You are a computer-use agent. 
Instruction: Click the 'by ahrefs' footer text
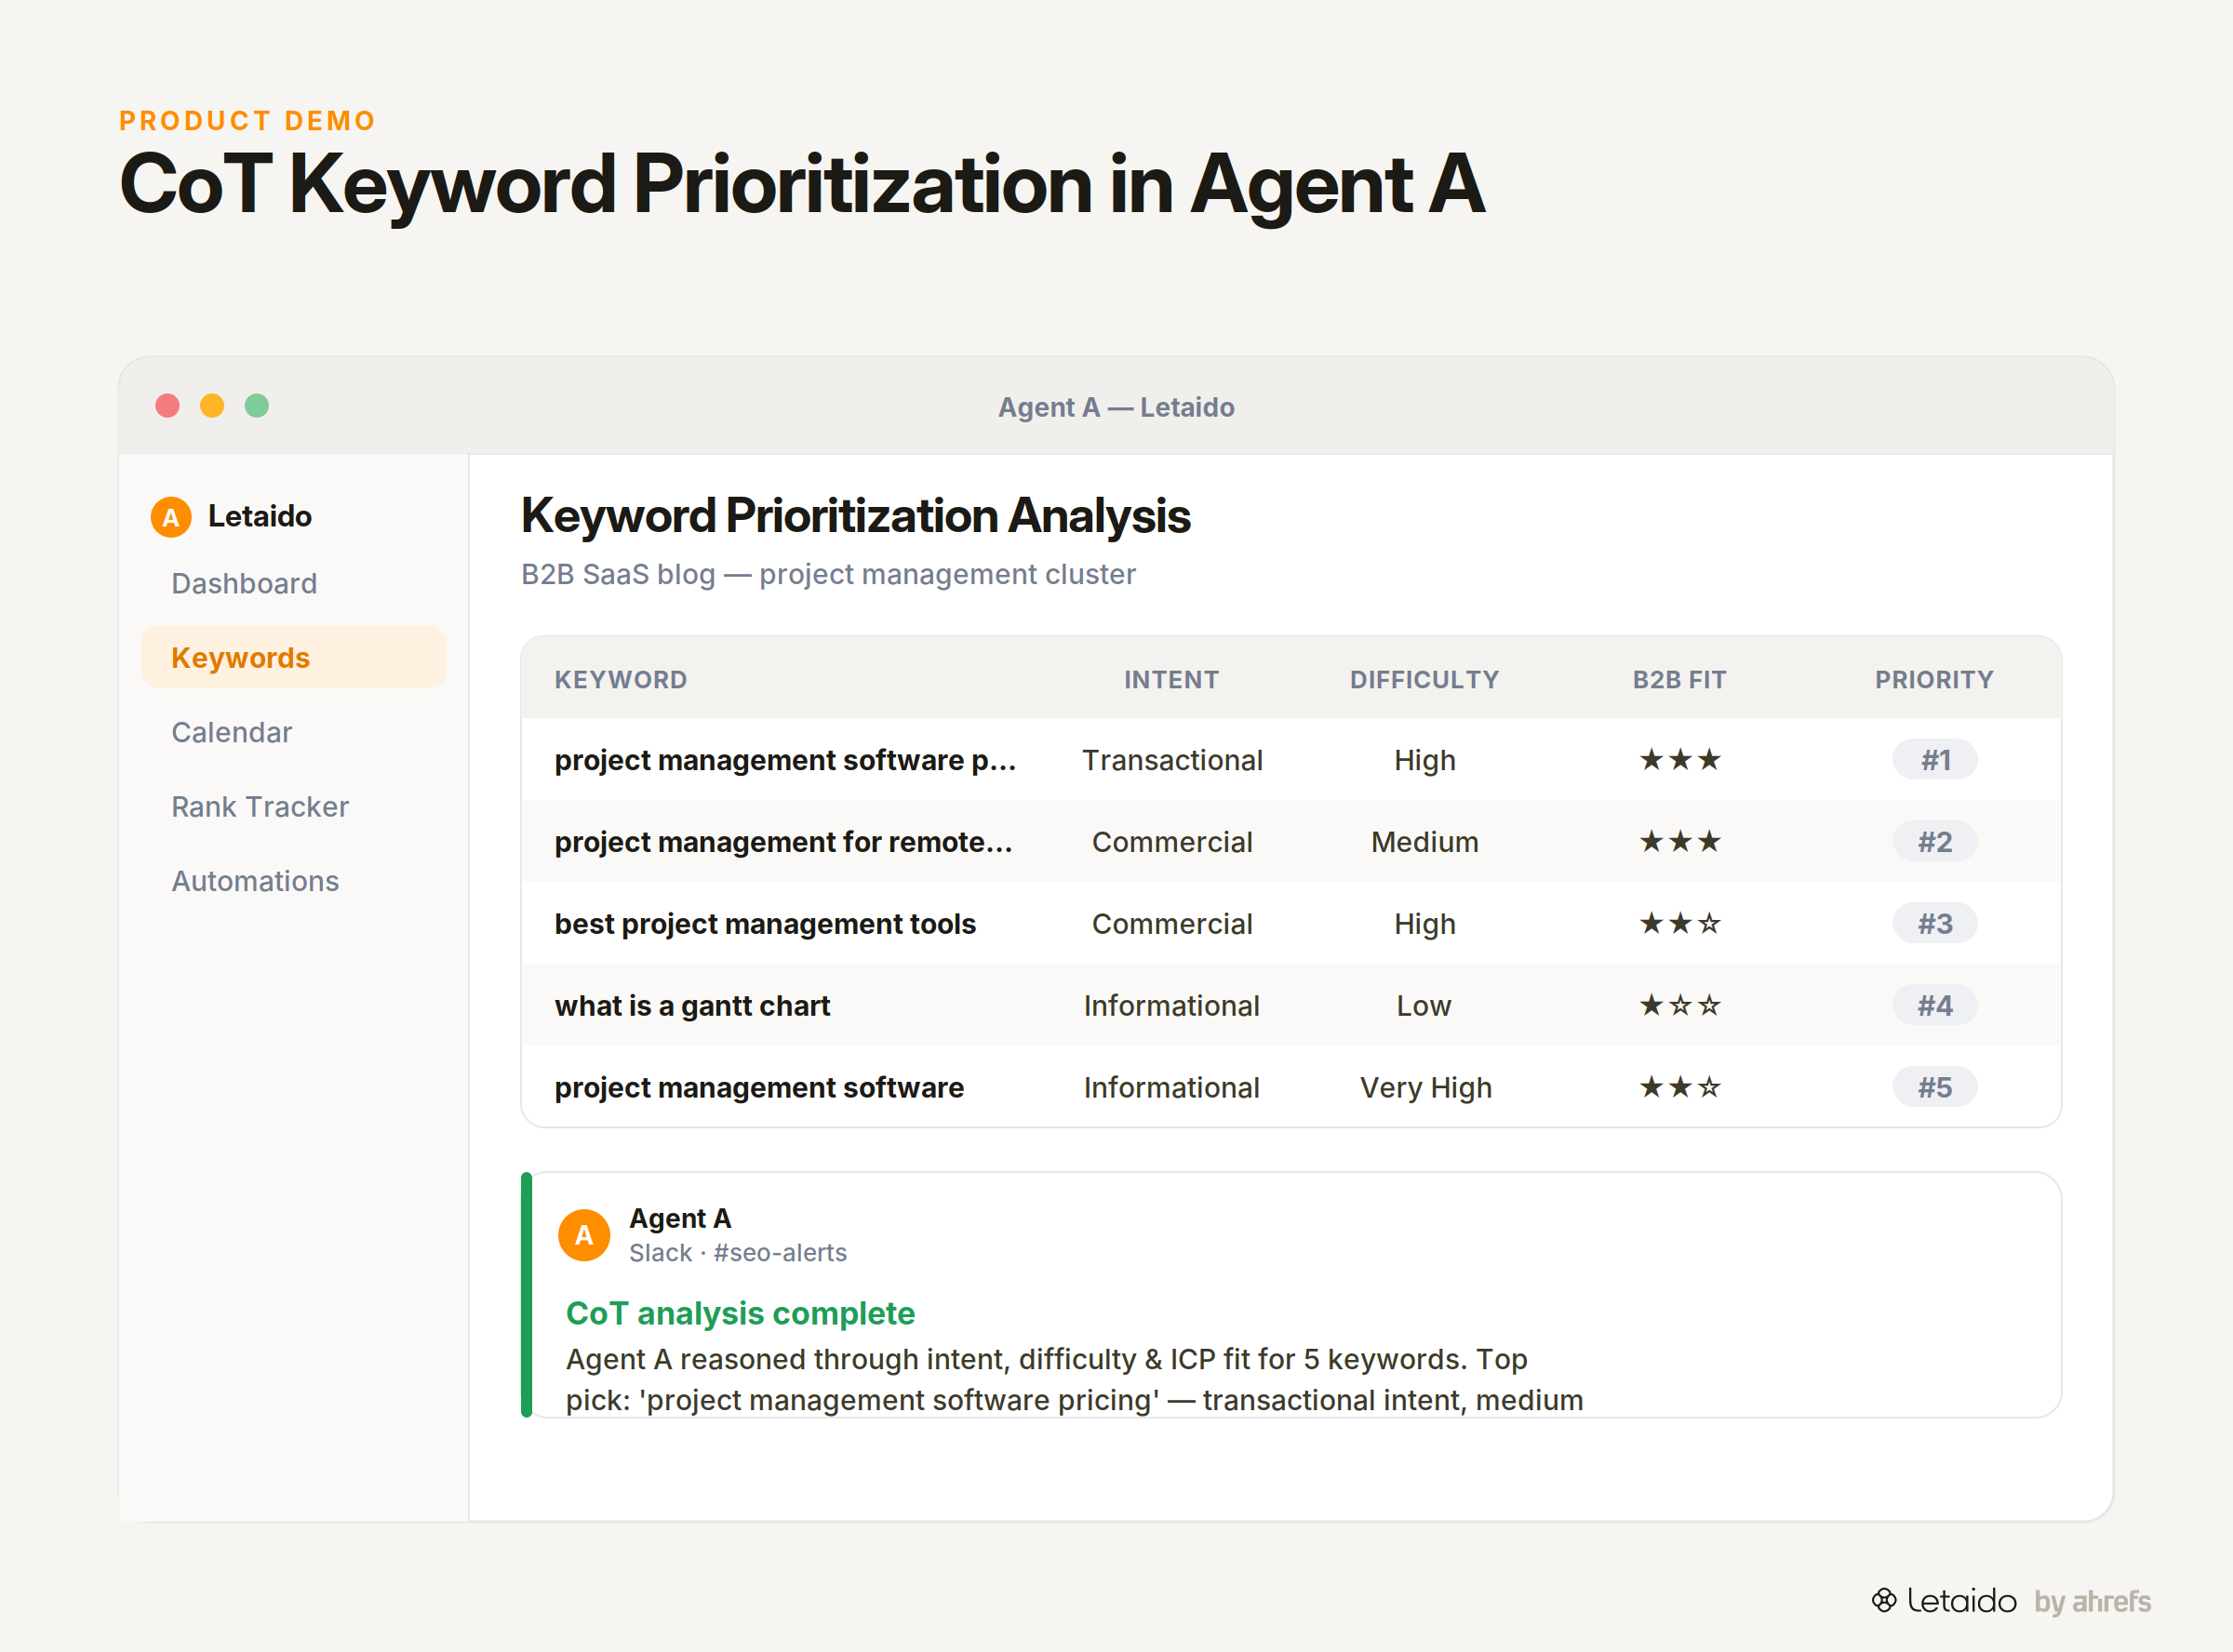(2092, 1602)
